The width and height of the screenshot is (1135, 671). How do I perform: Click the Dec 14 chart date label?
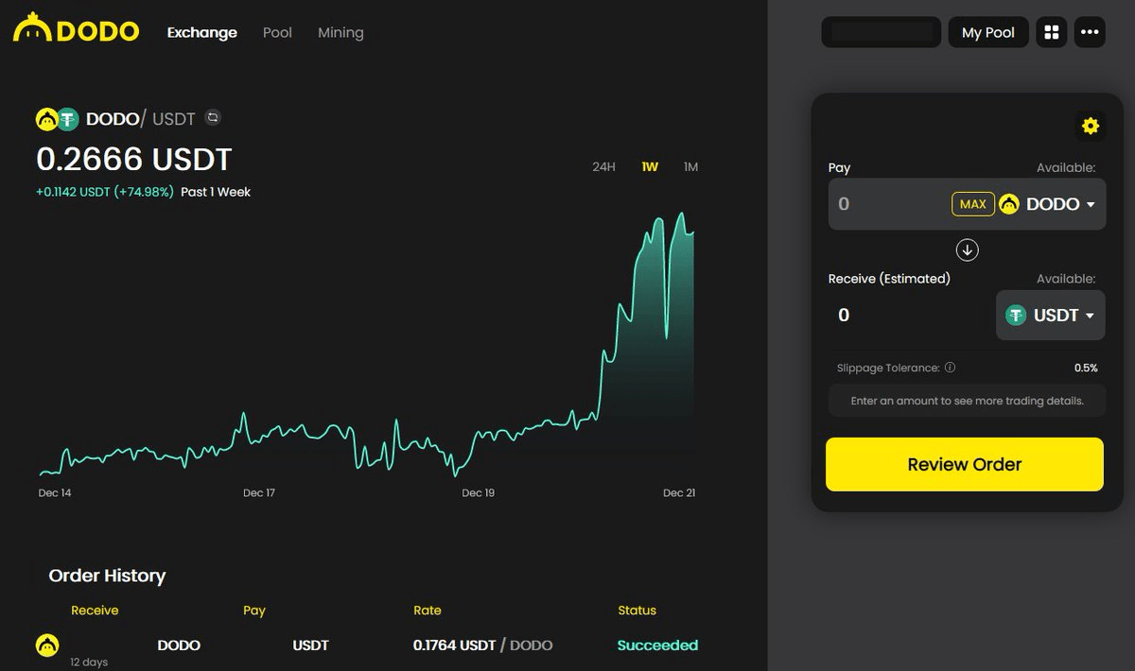click(x=55, y=493)
